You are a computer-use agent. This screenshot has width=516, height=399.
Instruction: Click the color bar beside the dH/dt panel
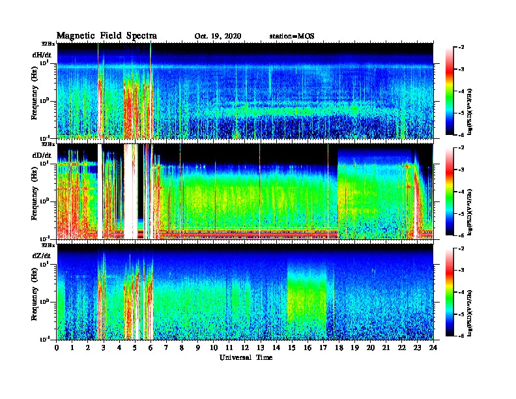pyautogui.click(x=450, y=91)
